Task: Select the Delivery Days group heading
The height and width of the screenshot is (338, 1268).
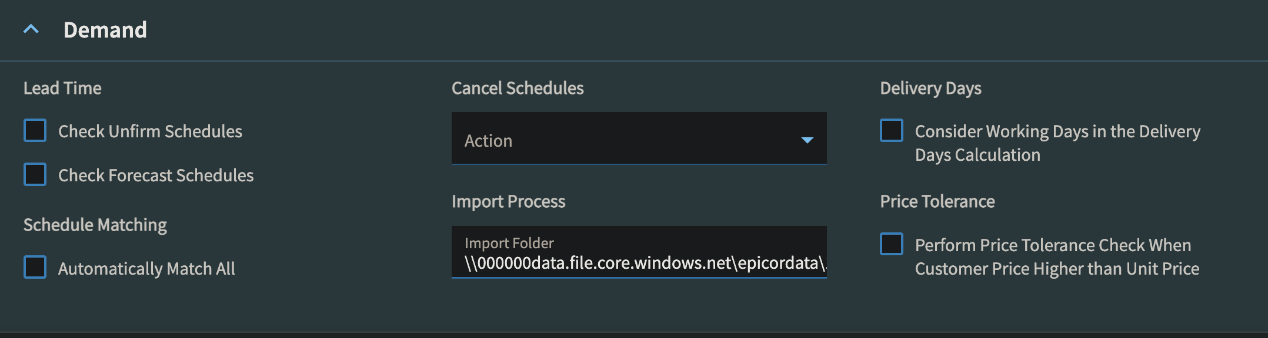Action: [x=930, y=88]
